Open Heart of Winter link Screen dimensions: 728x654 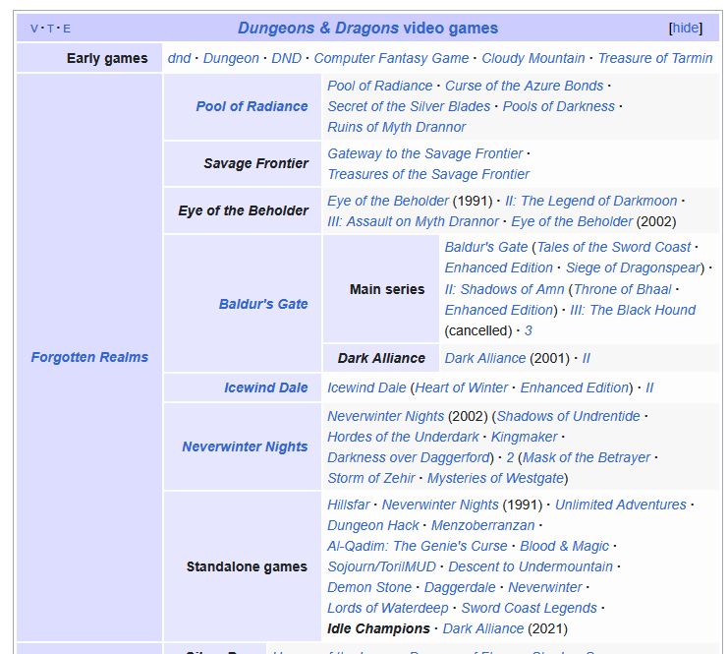(462, 387)
